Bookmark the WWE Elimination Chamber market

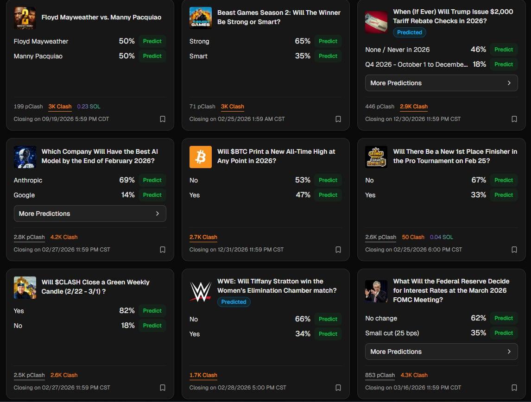click(x=338, y=388)
